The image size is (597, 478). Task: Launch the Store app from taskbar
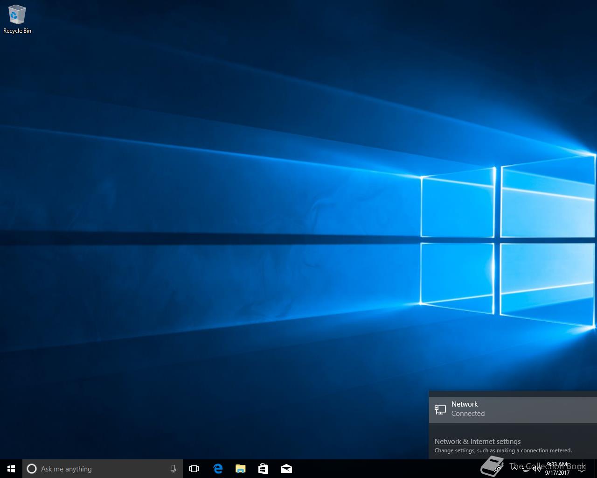tap(263, 469)
